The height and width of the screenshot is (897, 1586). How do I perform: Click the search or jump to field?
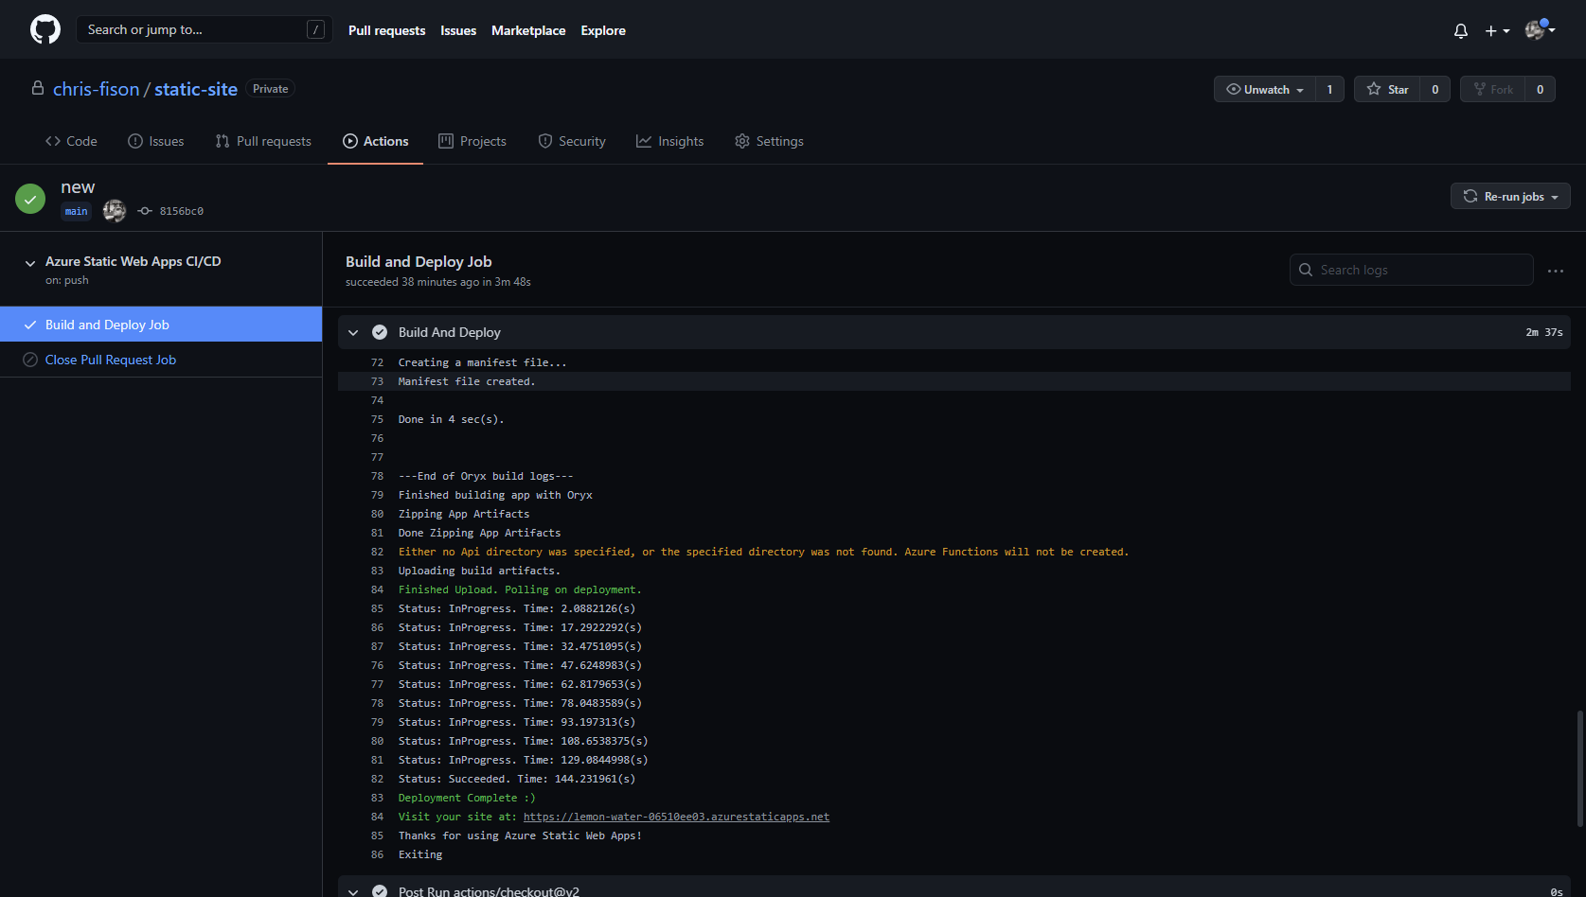tap(205, 29)
